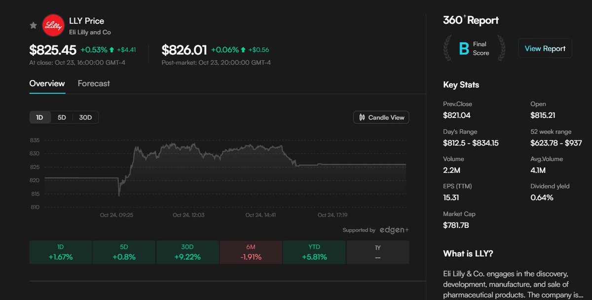Screen dimensions: 592x300
Task: Click the 5D +0.8% performance tile
Action: point(124,252)
